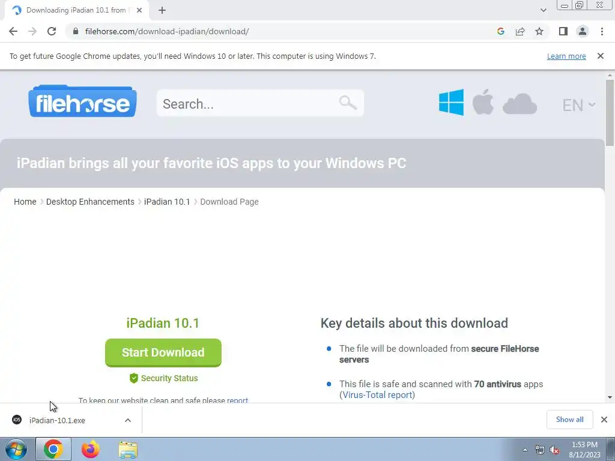This screenshot has height=461, width=615.
Task: Select the Apple Mac platform icon
Action: 483,102
